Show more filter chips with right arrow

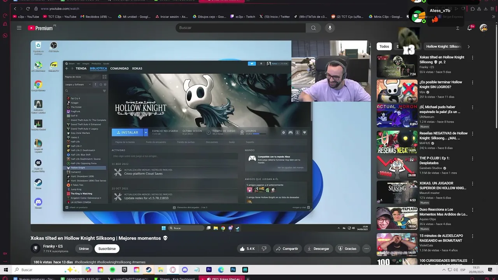[468, 47]
